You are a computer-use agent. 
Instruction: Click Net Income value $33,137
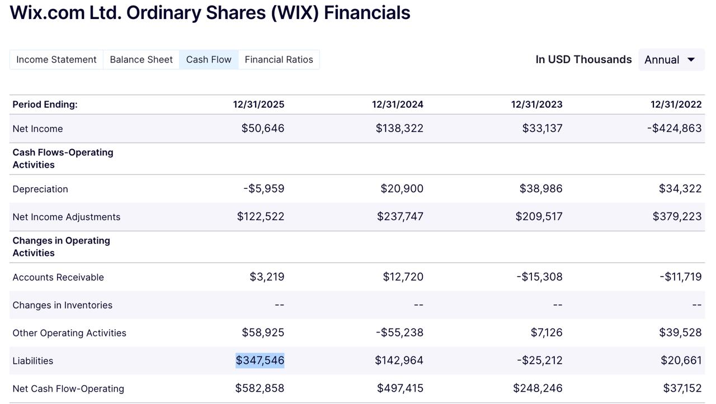[x=543, y=129]
